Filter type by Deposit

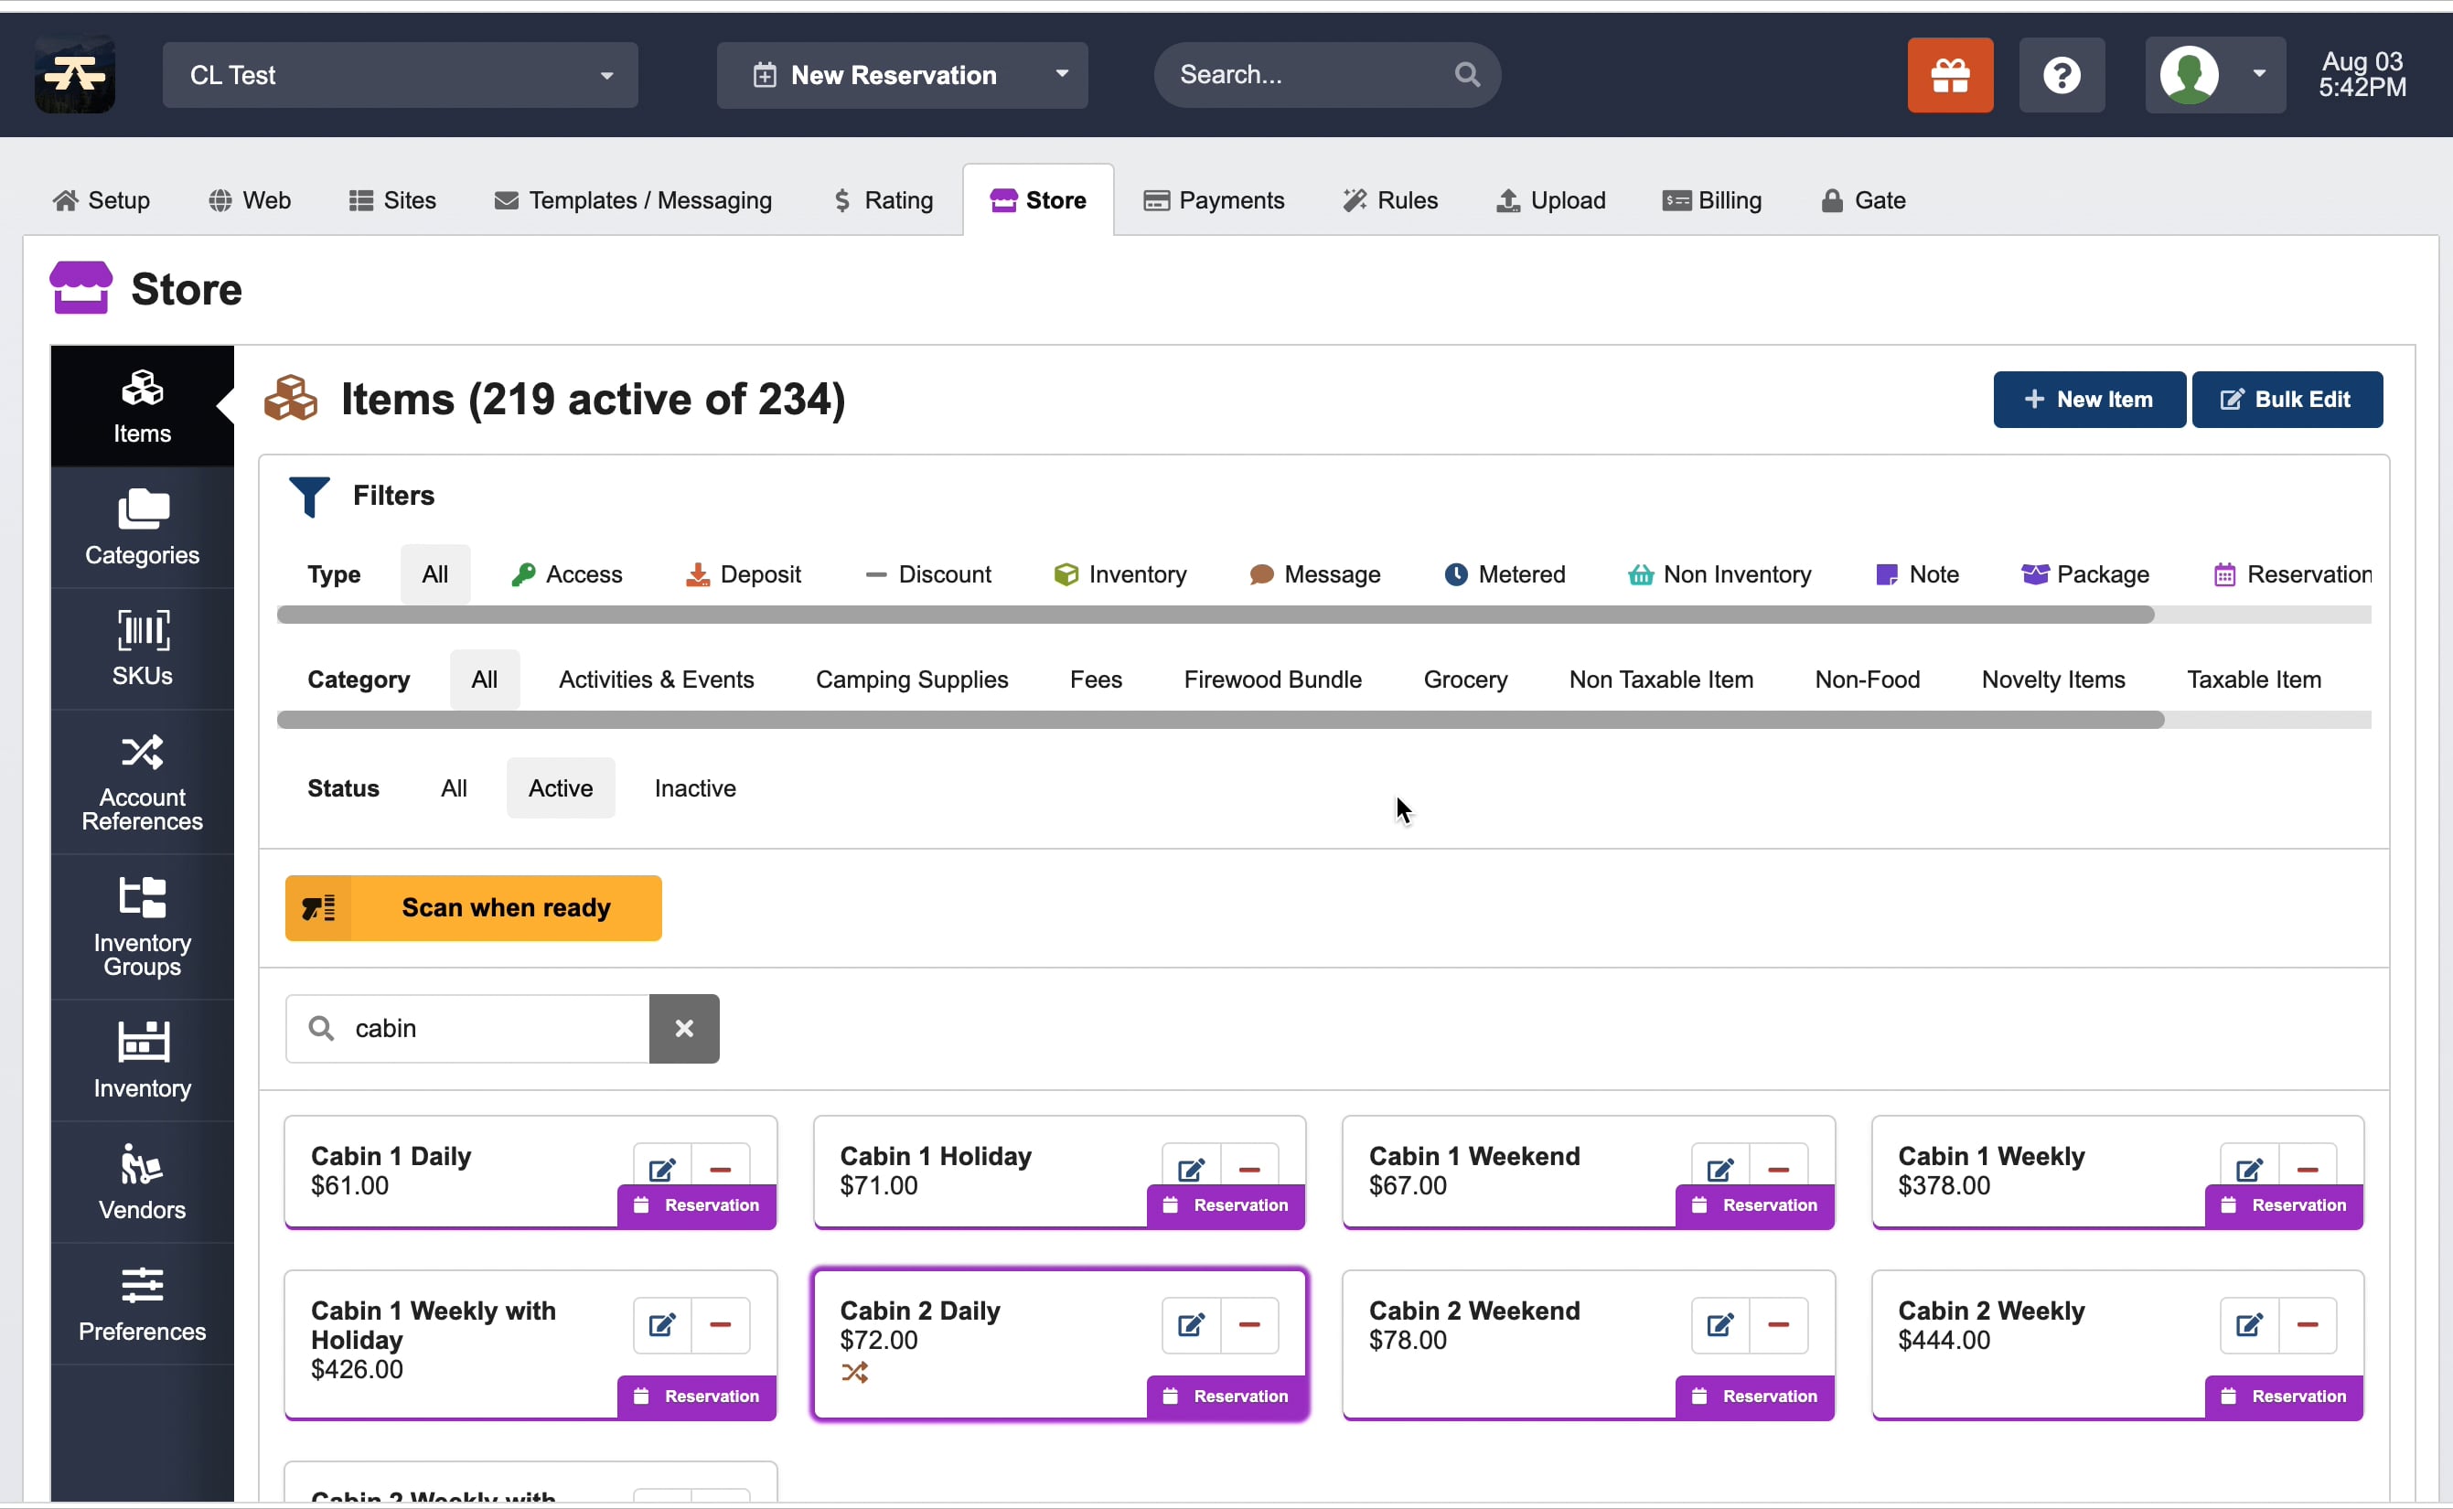pyautogui.click(x=743, y=573)
